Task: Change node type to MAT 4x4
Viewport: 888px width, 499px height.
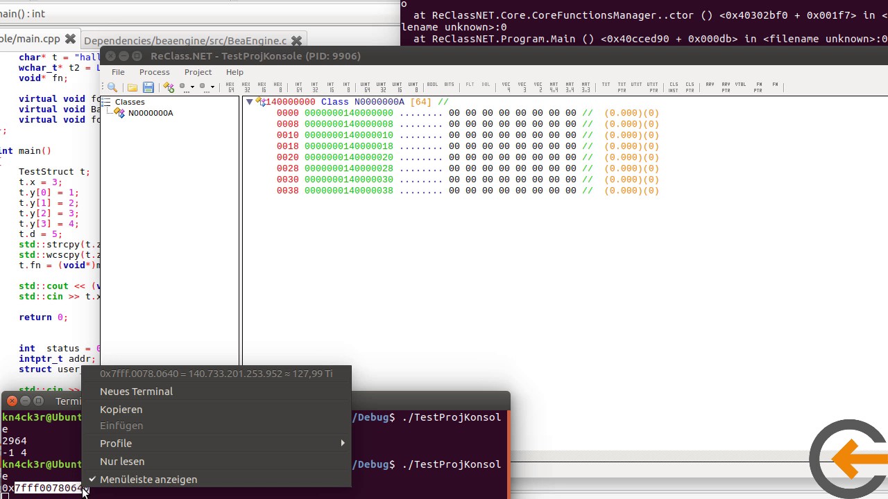Action: tap(554, 87)
